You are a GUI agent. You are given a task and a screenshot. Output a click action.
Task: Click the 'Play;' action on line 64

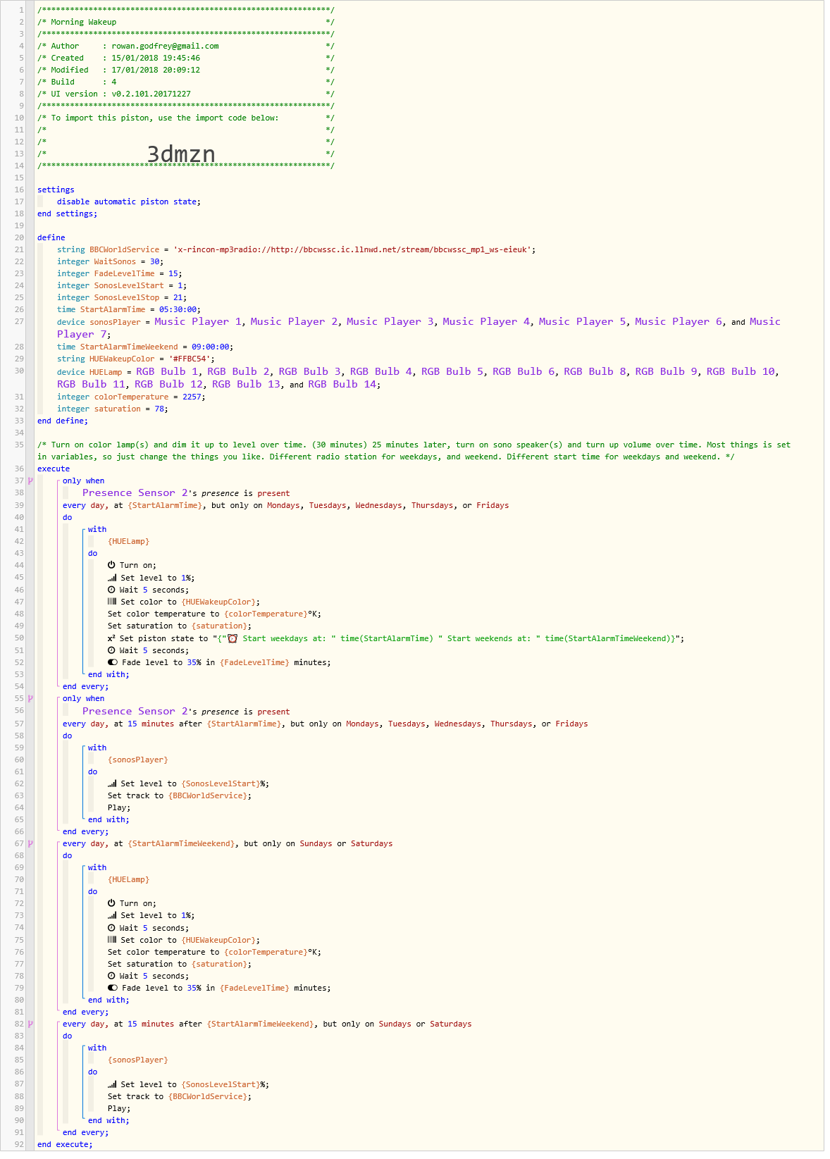[119, 807]
